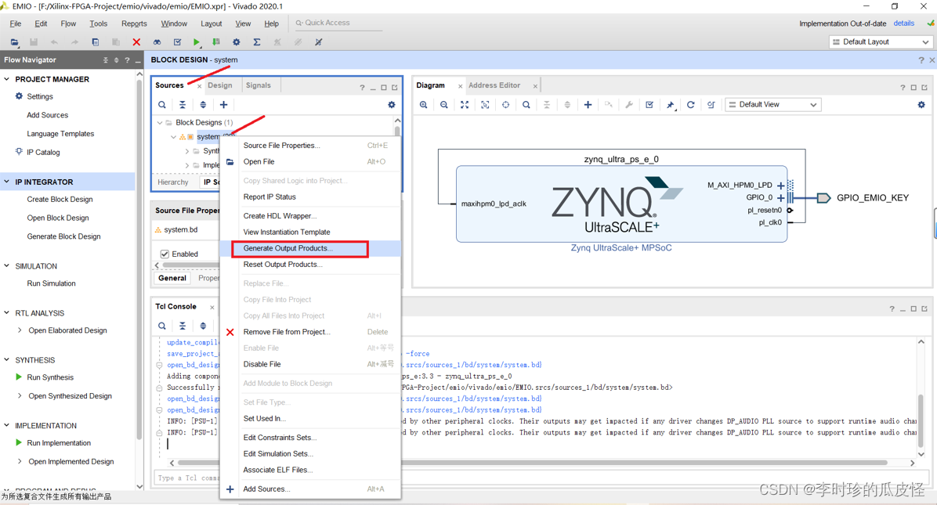Click Create Block Design
The width and height of the screenshot is (937, 505).
[x=60, y=200]
